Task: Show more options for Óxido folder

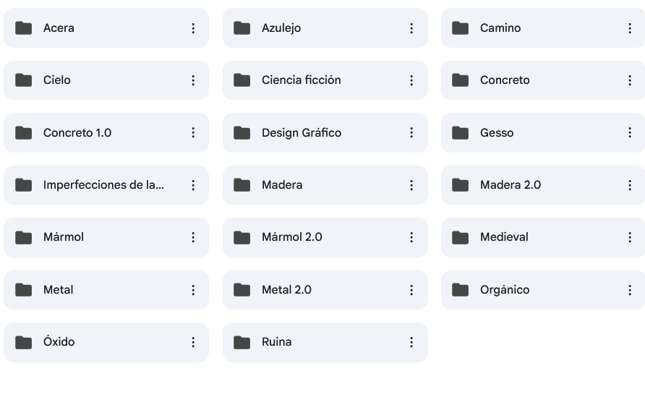Action: [x=193, y=342]
